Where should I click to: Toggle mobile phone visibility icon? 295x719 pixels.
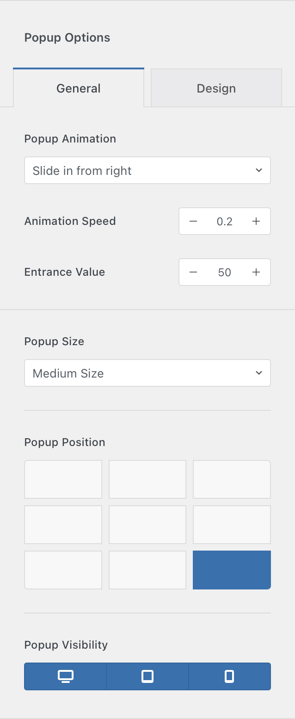[x=229, y=676]
